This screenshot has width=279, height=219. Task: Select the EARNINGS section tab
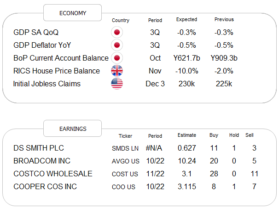pos(73,129)
